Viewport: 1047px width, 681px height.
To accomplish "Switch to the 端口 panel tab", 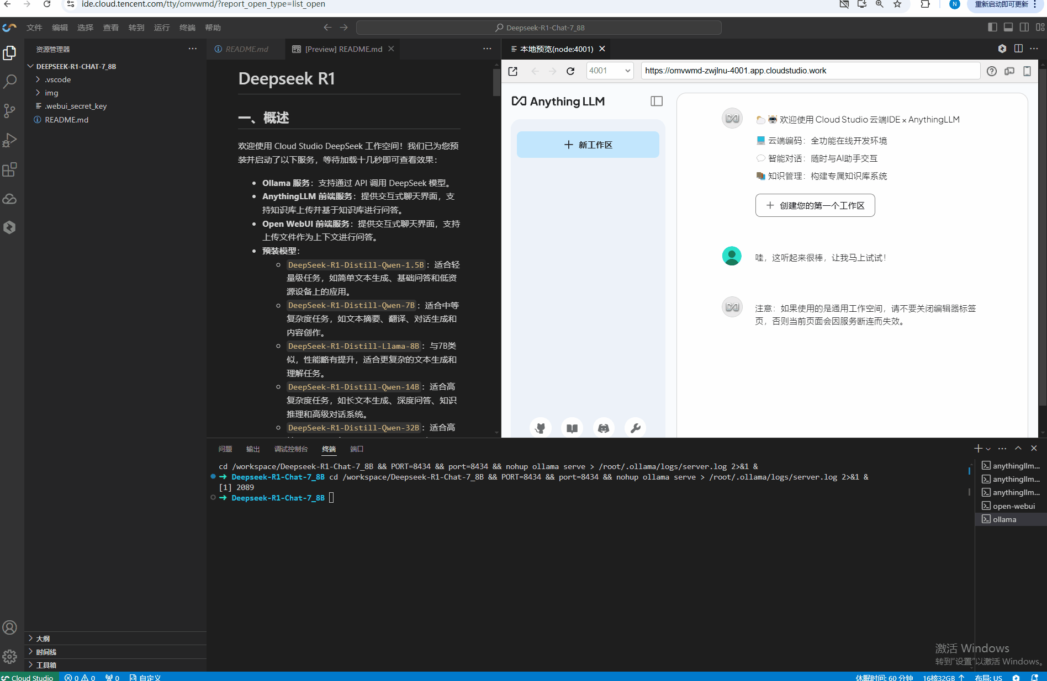I will pyautogui.click(x=357, y=449).
